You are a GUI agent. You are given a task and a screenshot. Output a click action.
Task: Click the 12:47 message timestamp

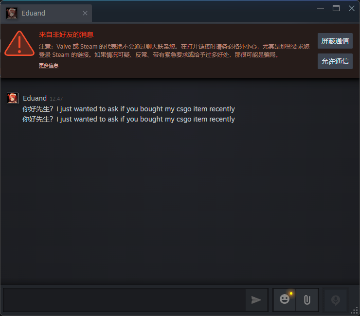[x=56, y=99]
